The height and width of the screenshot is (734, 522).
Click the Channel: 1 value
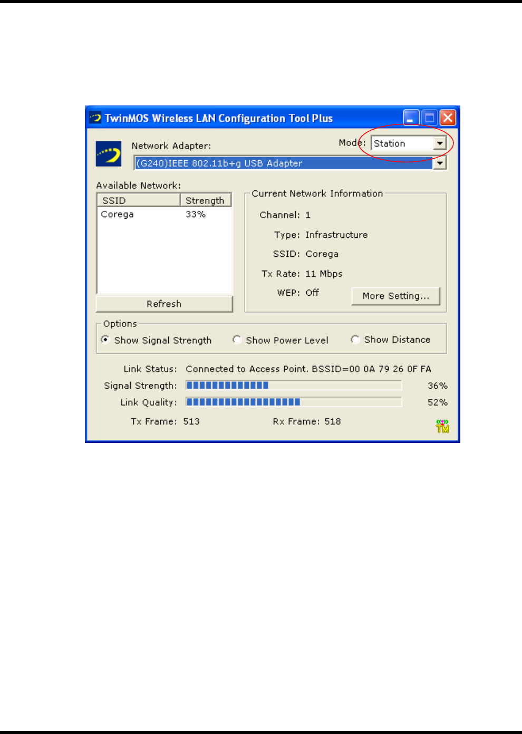(x=308, y=215)
